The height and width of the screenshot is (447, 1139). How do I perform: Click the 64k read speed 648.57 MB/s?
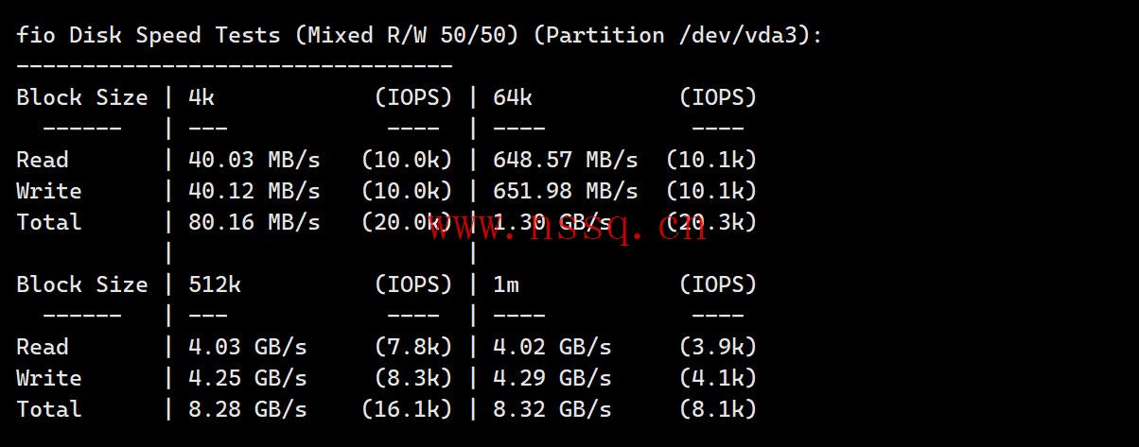point(566,160)
